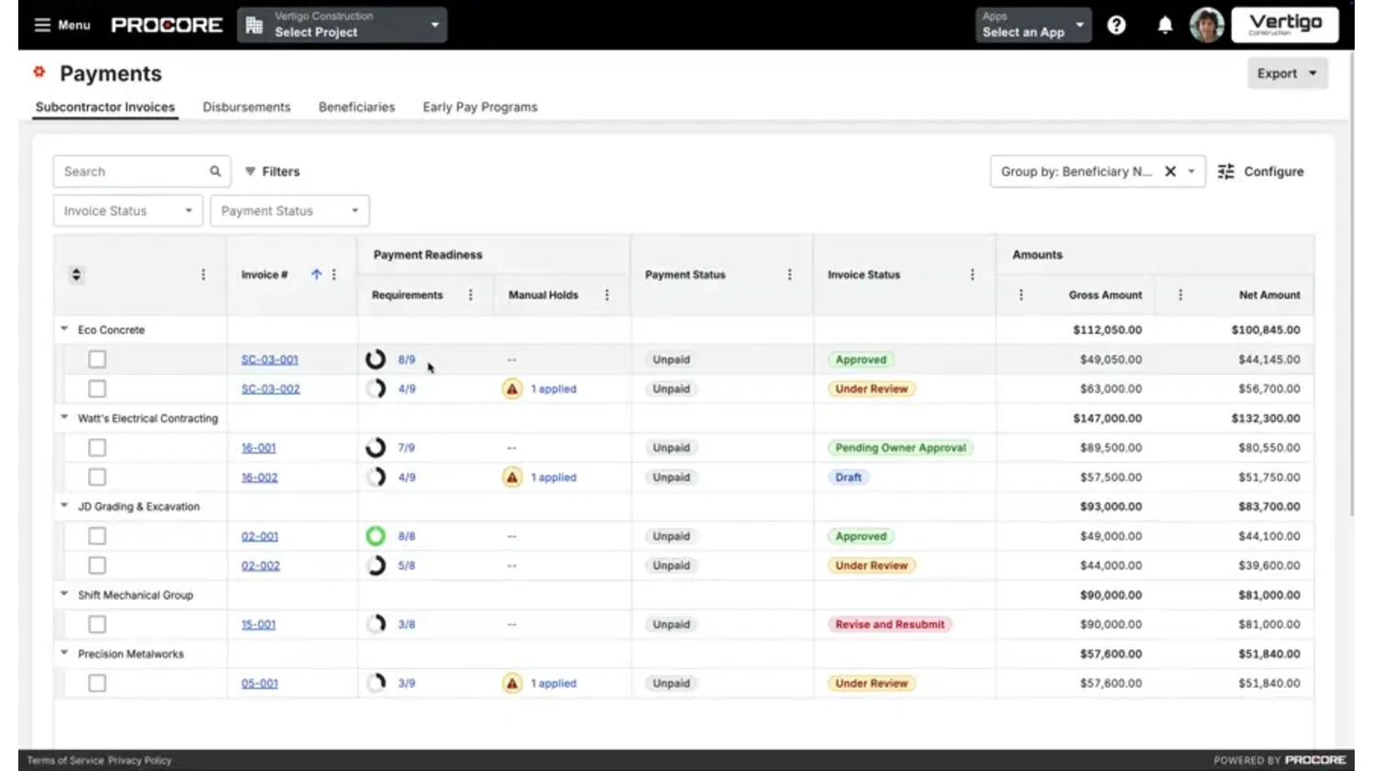Open the Select Project dropdown
Viewport: 1373px width, 771px height.
click(x=342, y=25)
